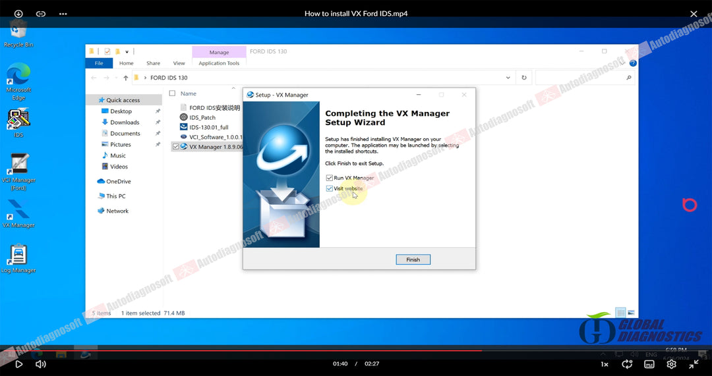Image resolution: width=712 pixels, height=376 pixels.
Task: Select Network in the navigation pane
Action: 117,211
